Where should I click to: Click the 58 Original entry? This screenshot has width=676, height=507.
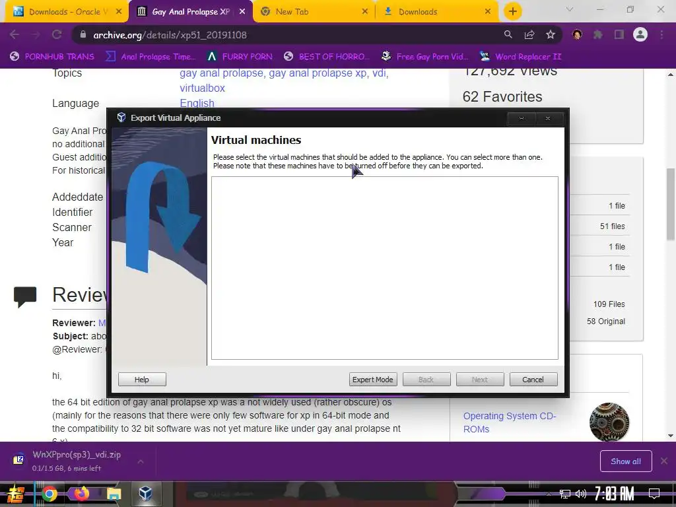[x=606, y=321]
